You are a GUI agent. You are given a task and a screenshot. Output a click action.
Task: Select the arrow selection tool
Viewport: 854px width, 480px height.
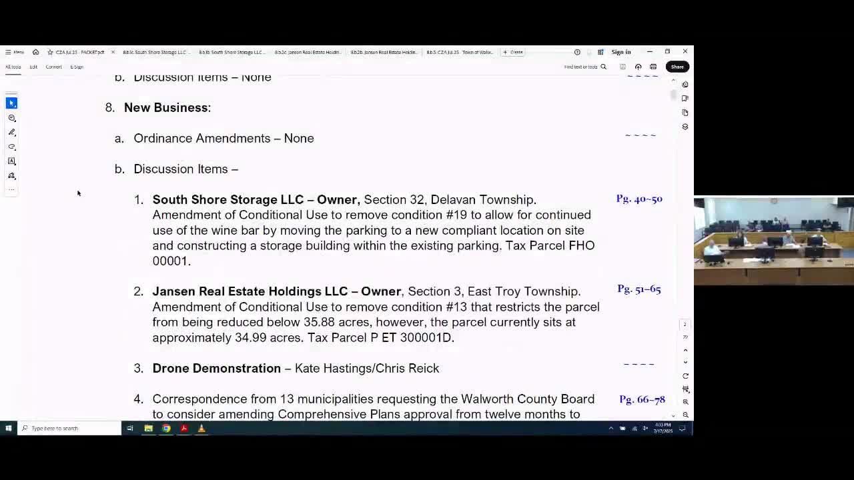click(11, 103)
